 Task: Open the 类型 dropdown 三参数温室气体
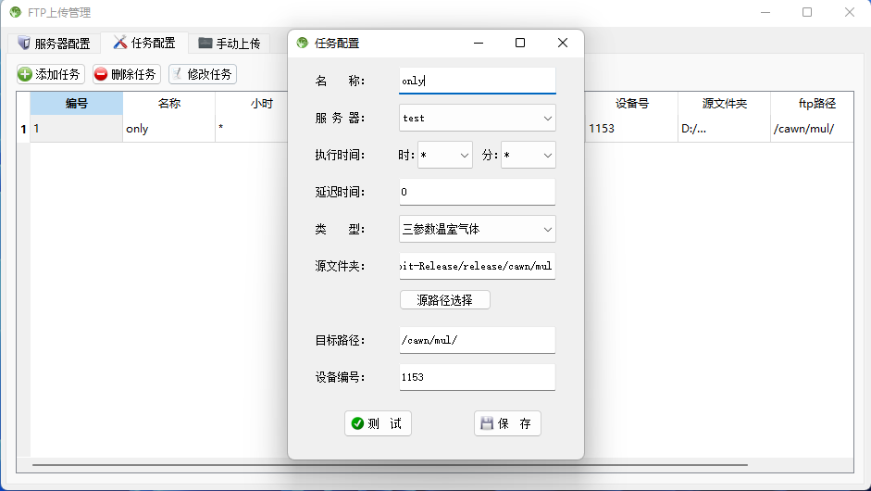[478, 229]
